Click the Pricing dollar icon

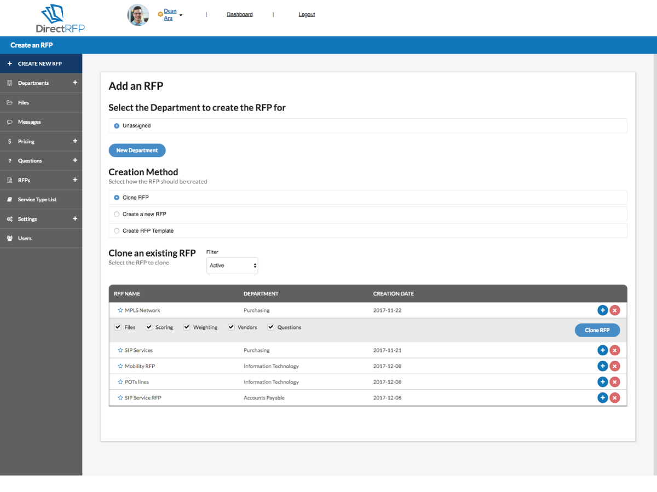click(x=9, y=141)
